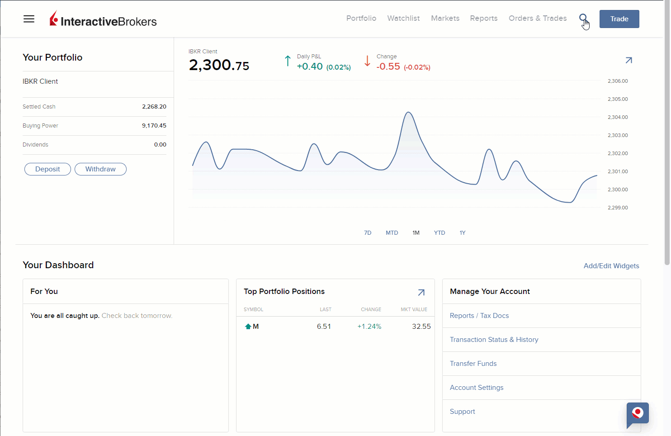Screen dimensions: 671x436
Task: Expand the portfolio chart with arrow icon
Action: pos(628,60)
